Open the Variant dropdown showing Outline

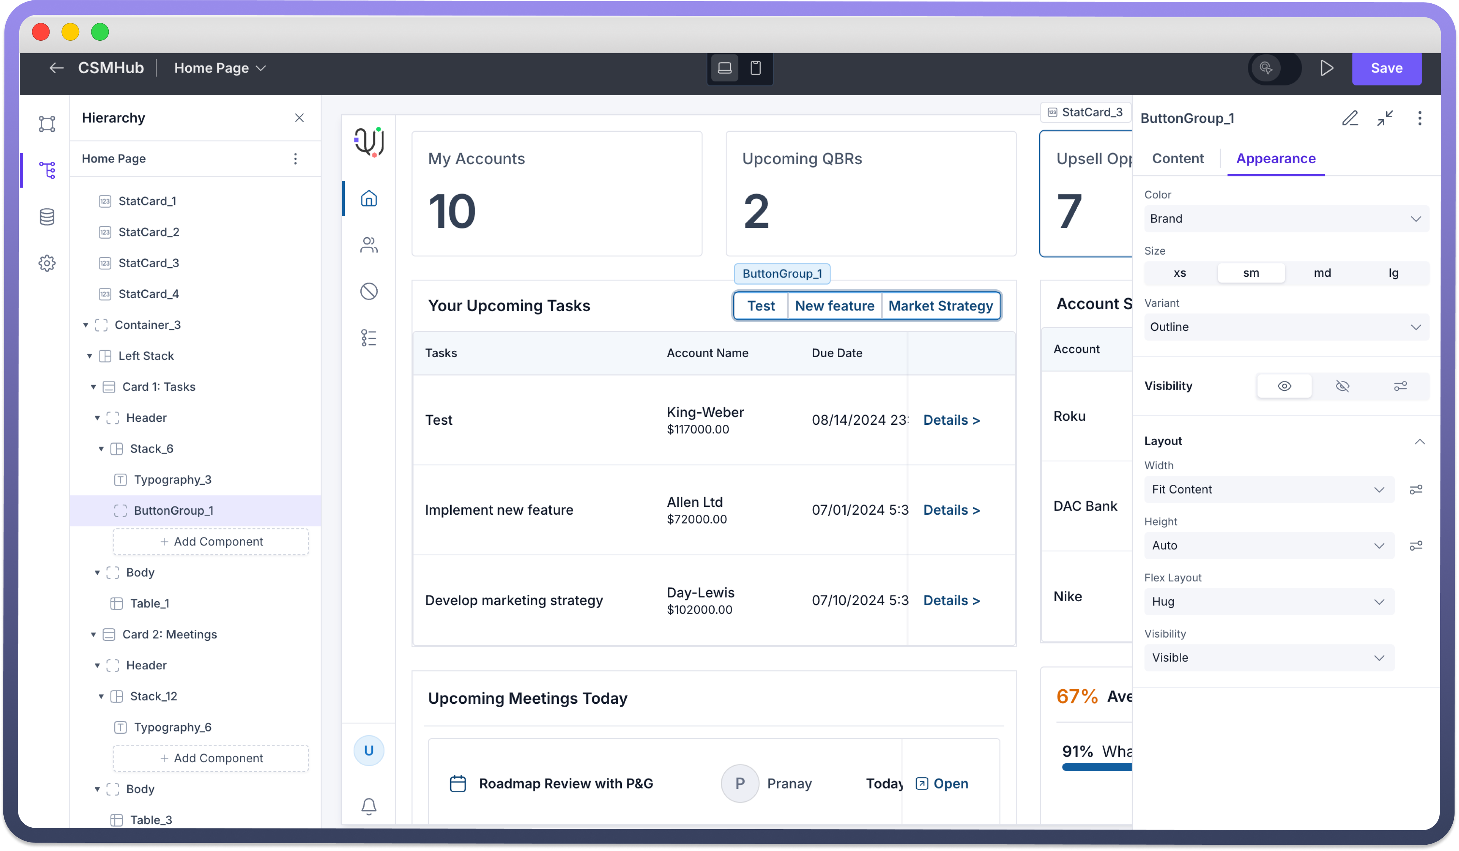point(1286,327)
